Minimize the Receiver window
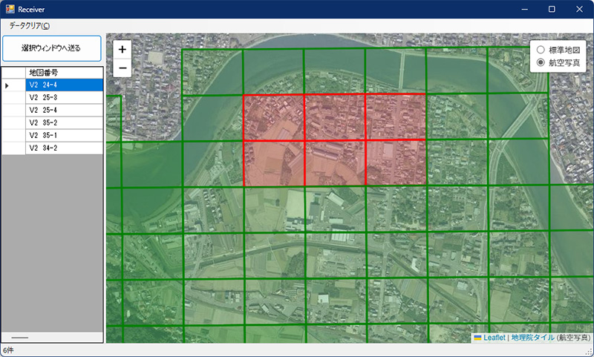 [x=525, y=9]
